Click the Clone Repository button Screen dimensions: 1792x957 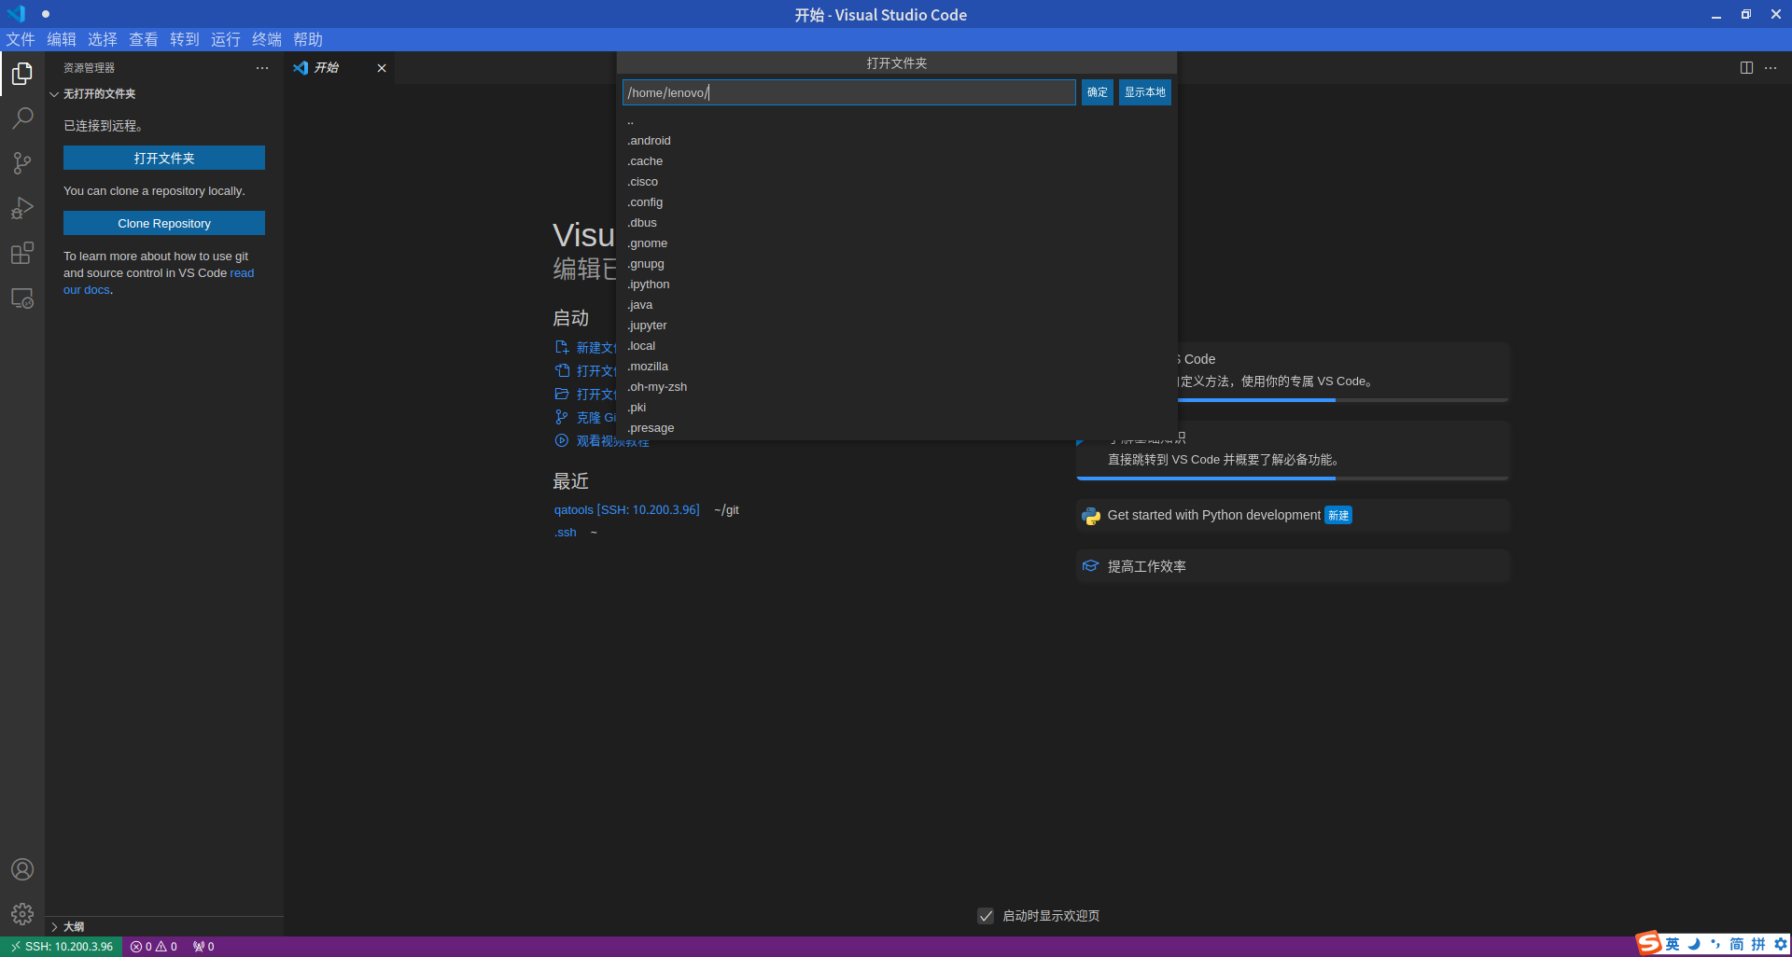(x=164, y=223)
